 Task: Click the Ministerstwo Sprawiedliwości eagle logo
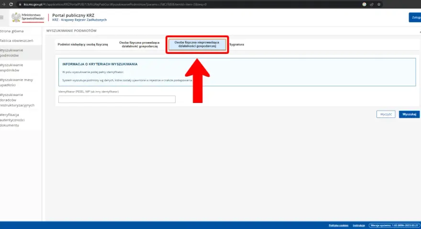[16, 17]
